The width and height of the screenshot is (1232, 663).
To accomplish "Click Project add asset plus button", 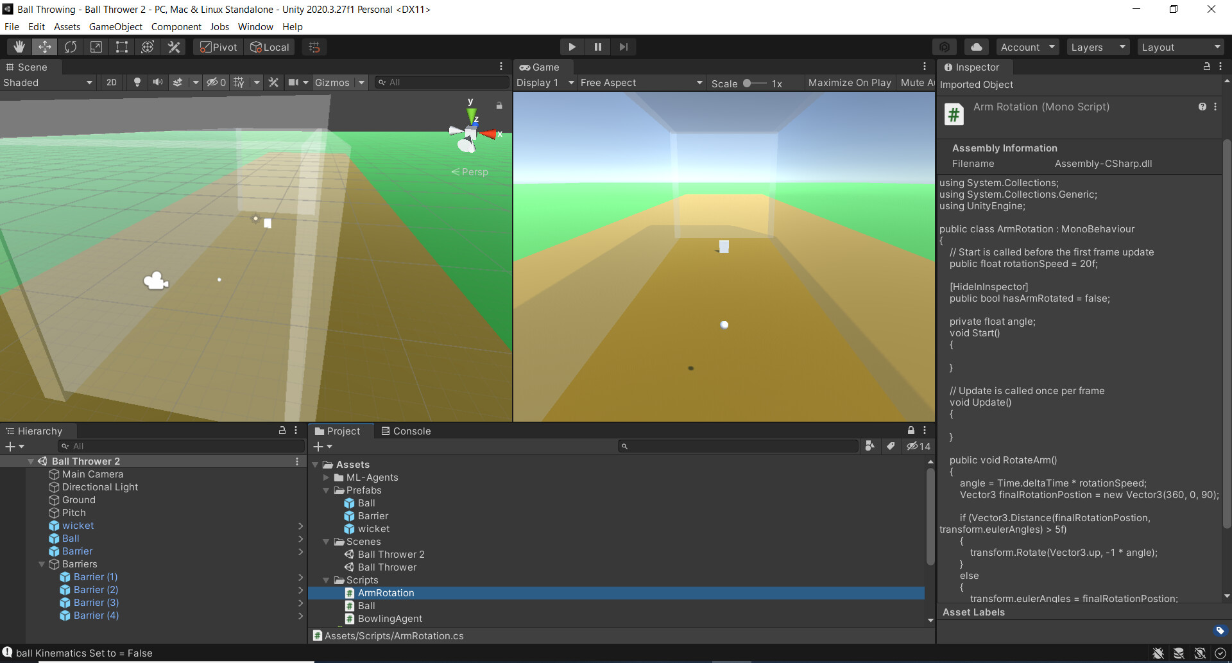I will tap(322, 446).
